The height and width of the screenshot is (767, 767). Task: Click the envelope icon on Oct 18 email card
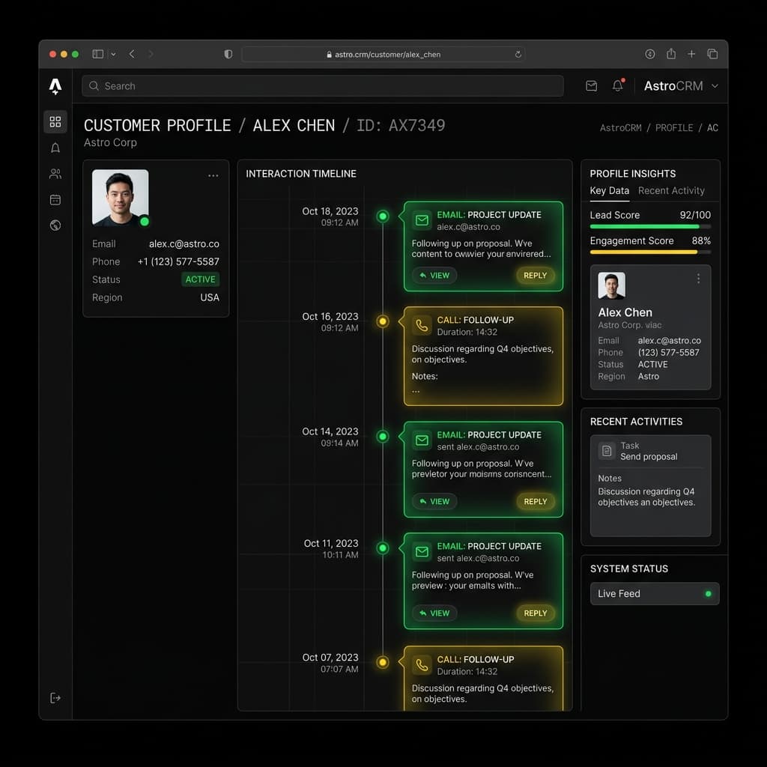422,221
